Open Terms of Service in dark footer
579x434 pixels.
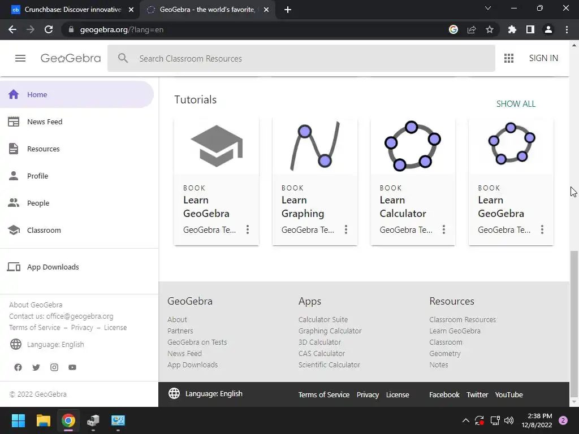[x=324, y=394]
